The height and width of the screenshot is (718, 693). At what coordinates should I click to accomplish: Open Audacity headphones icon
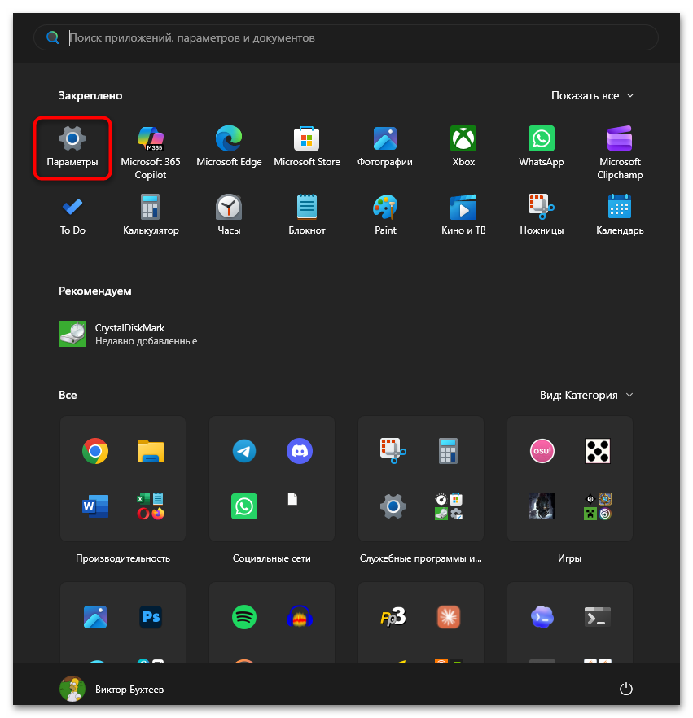pos(300,617)
